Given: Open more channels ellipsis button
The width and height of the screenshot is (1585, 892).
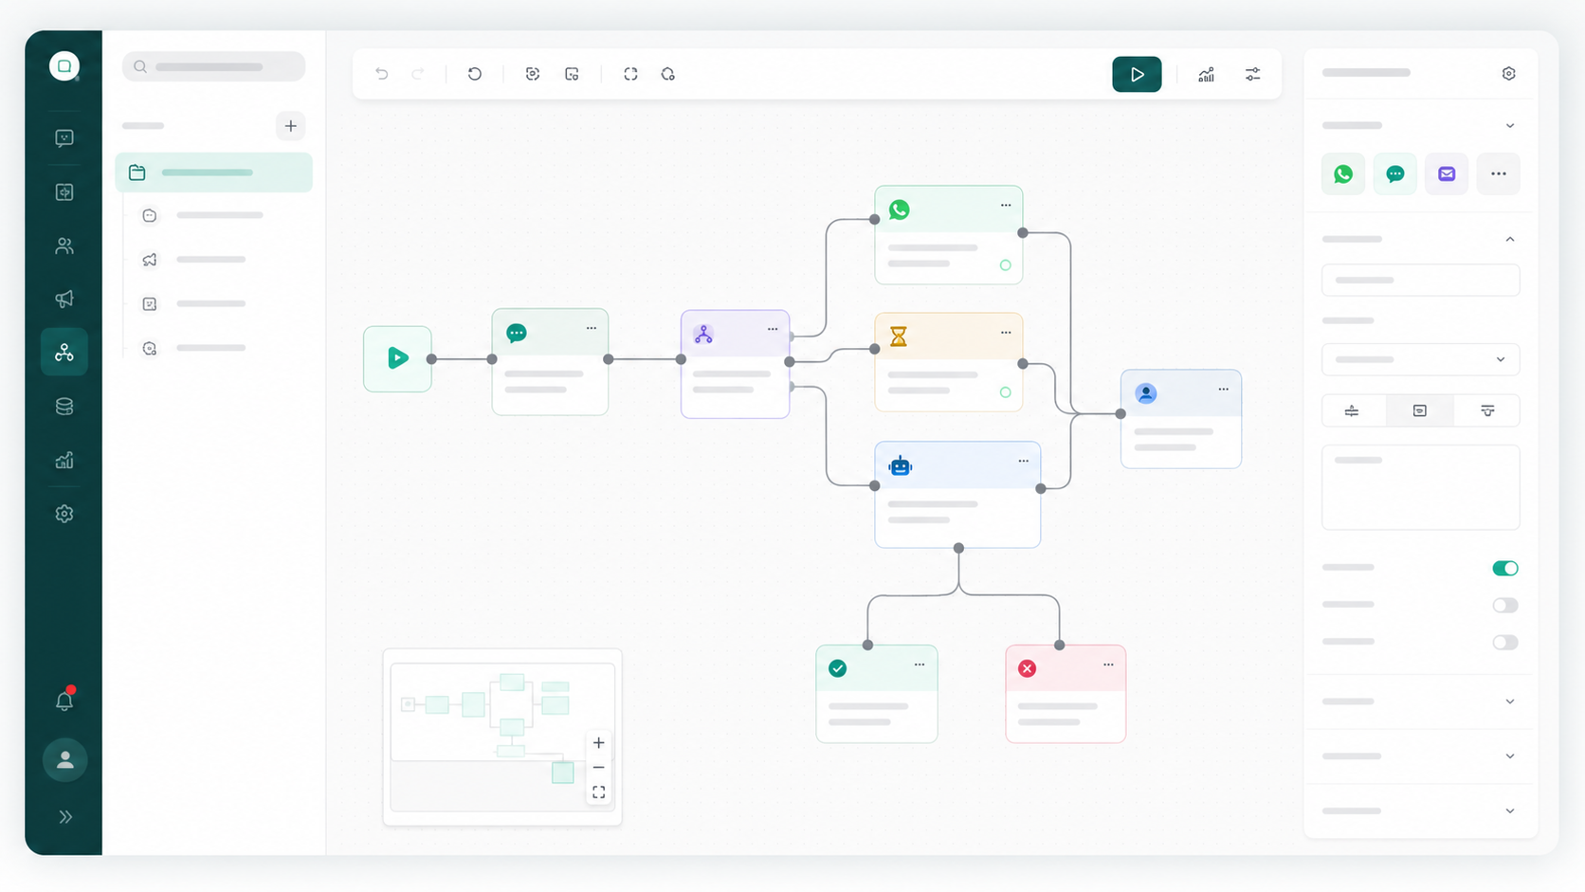Looking at the screenshot, I should point(1499,174).
